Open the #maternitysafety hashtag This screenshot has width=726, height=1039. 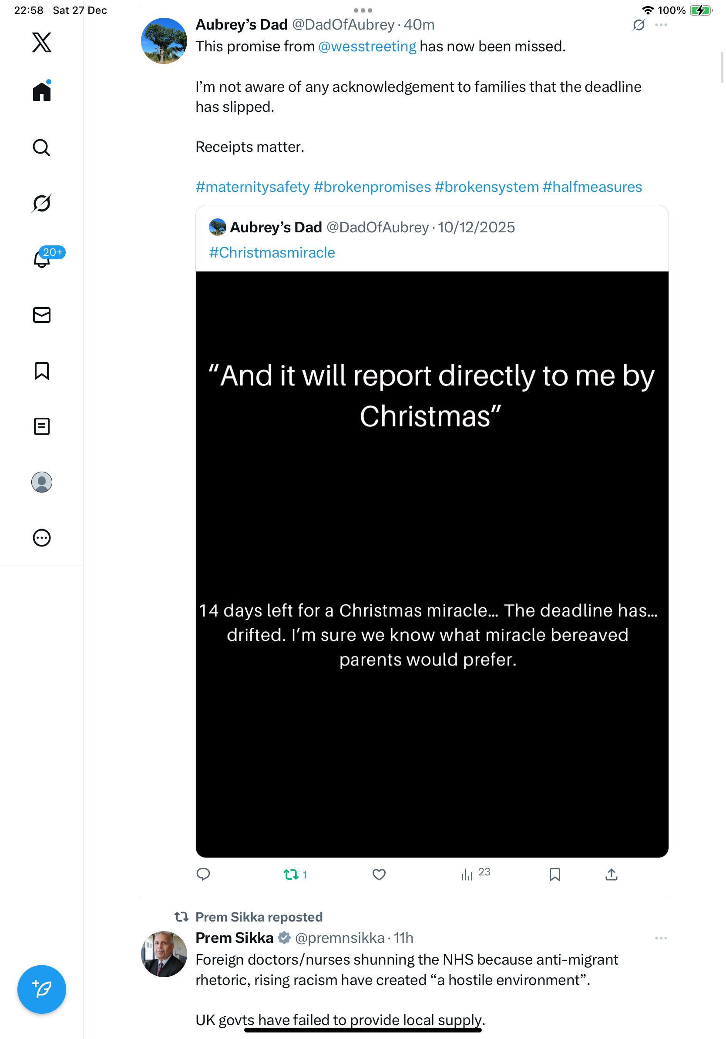pyautogui.click(x=252, y=187)
